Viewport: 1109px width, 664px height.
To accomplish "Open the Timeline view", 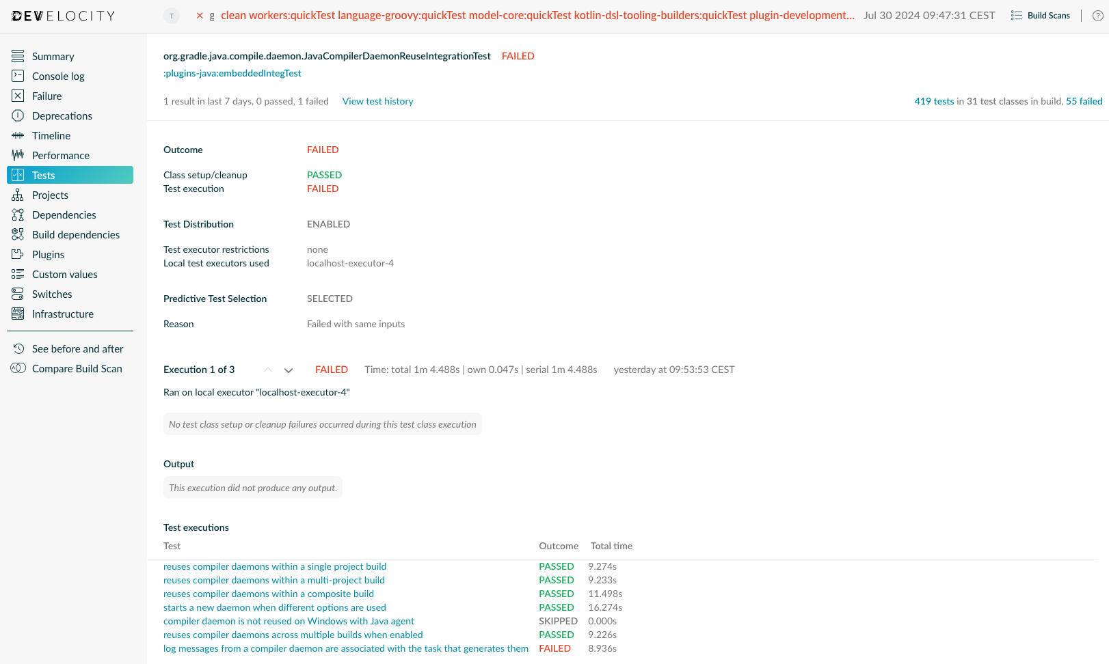I will click(x=51, y=135).
